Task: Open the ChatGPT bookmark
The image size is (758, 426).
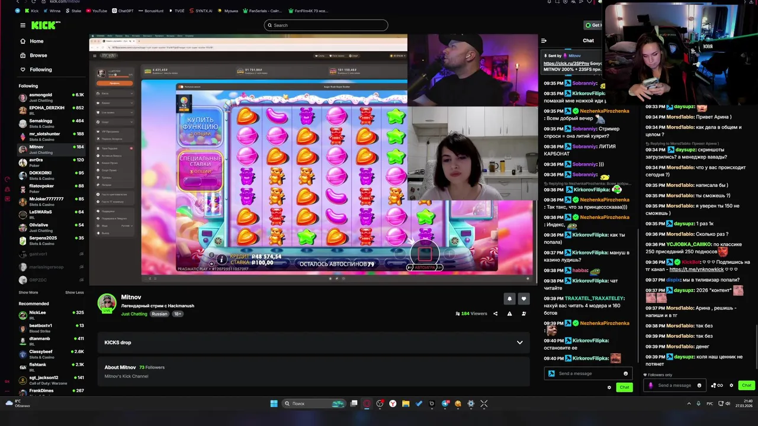Action: tap(123, 11)
